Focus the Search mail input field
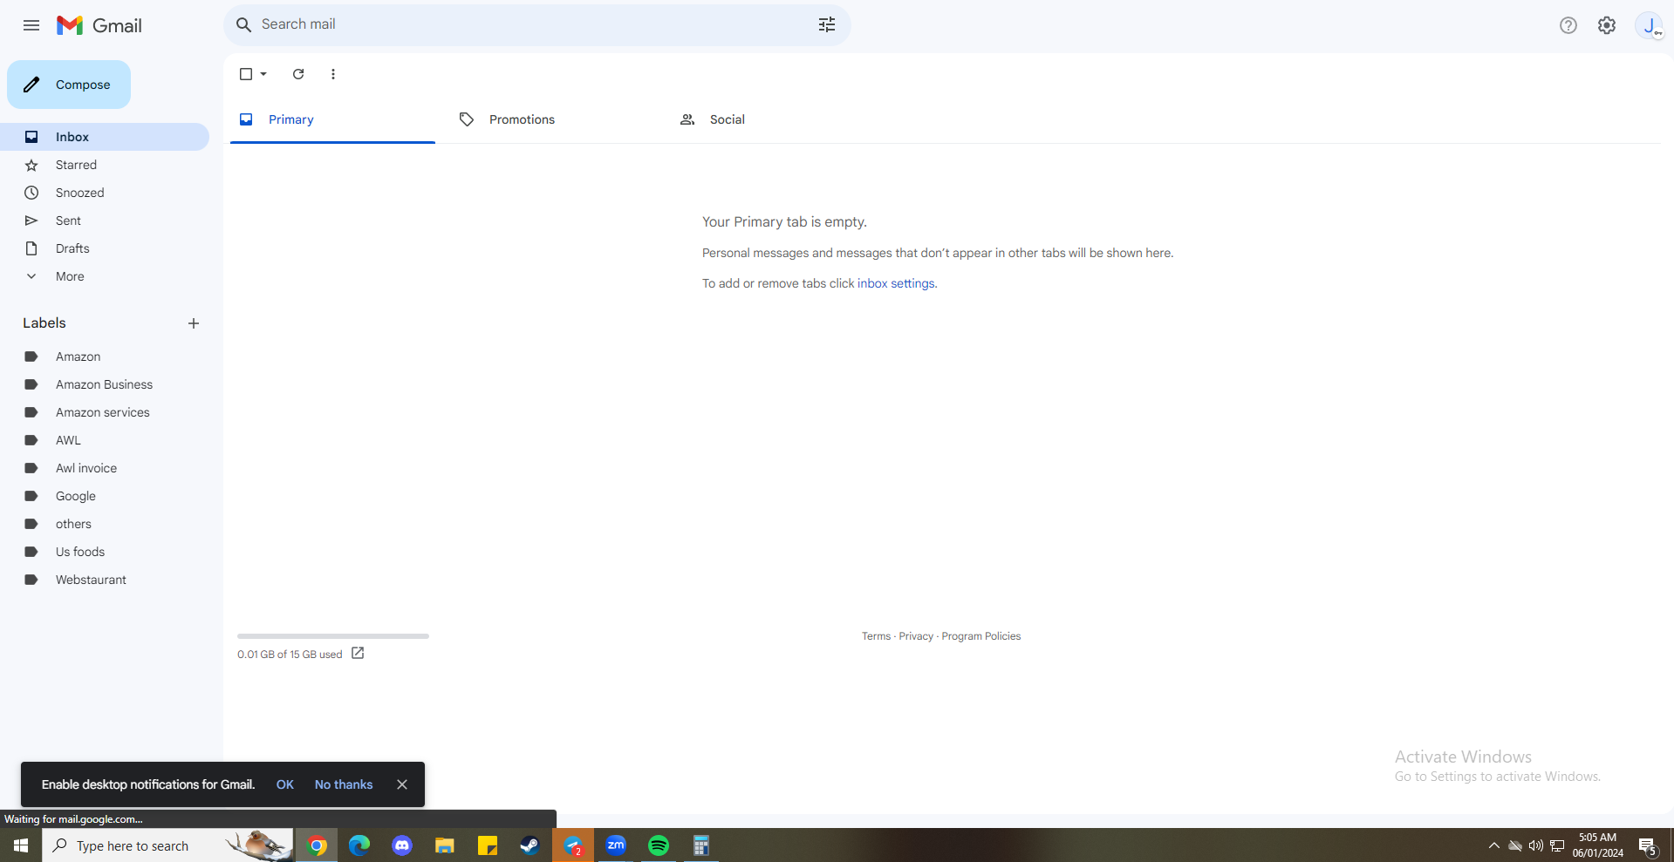The width and height of the screenshot is (1674, 862). point(536,24)
